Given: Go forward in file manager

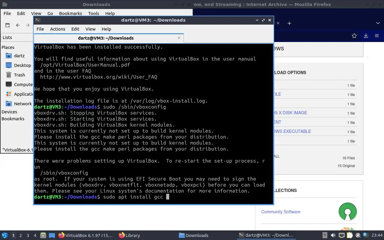Looking at the screenshot, I should pos(28,25).
